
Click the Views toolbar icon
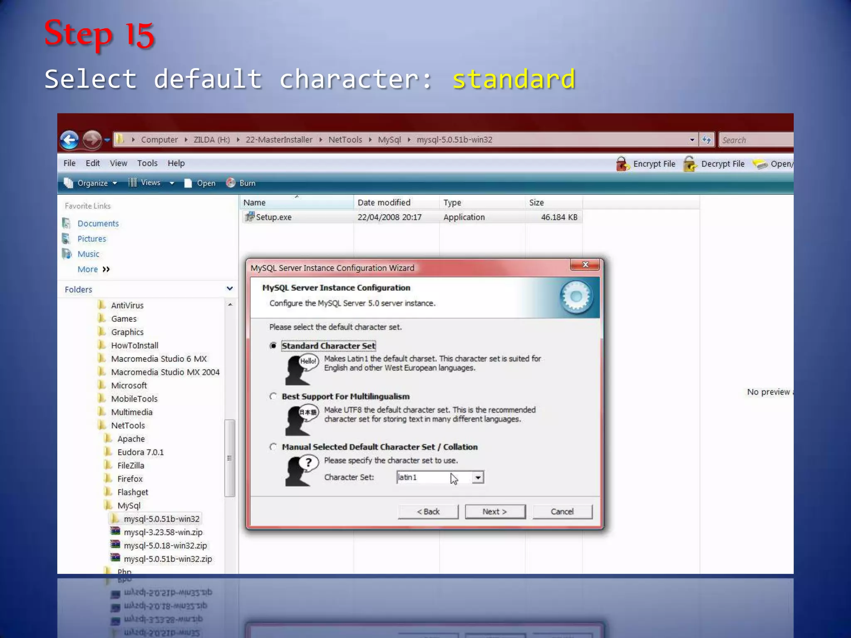coord(133,182)
